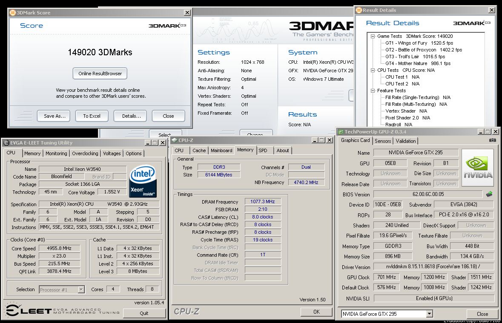Open the Voltages tab in E-LEET
Image resolution: width=502 pixels, height=323 pixels.
tap(112, 153)
